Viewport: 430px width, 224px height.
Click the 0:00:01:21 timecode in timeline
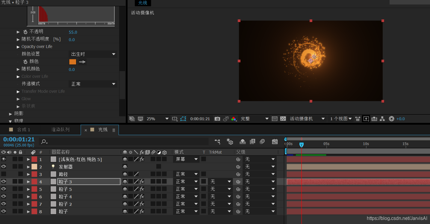19,139
